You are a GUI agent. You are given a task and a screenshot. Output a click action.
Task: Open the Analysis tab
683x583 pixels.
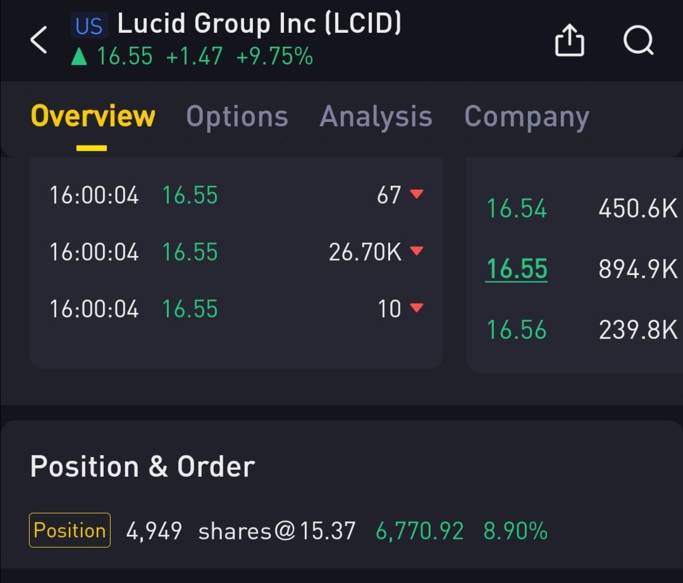click(x=376, y=117)
